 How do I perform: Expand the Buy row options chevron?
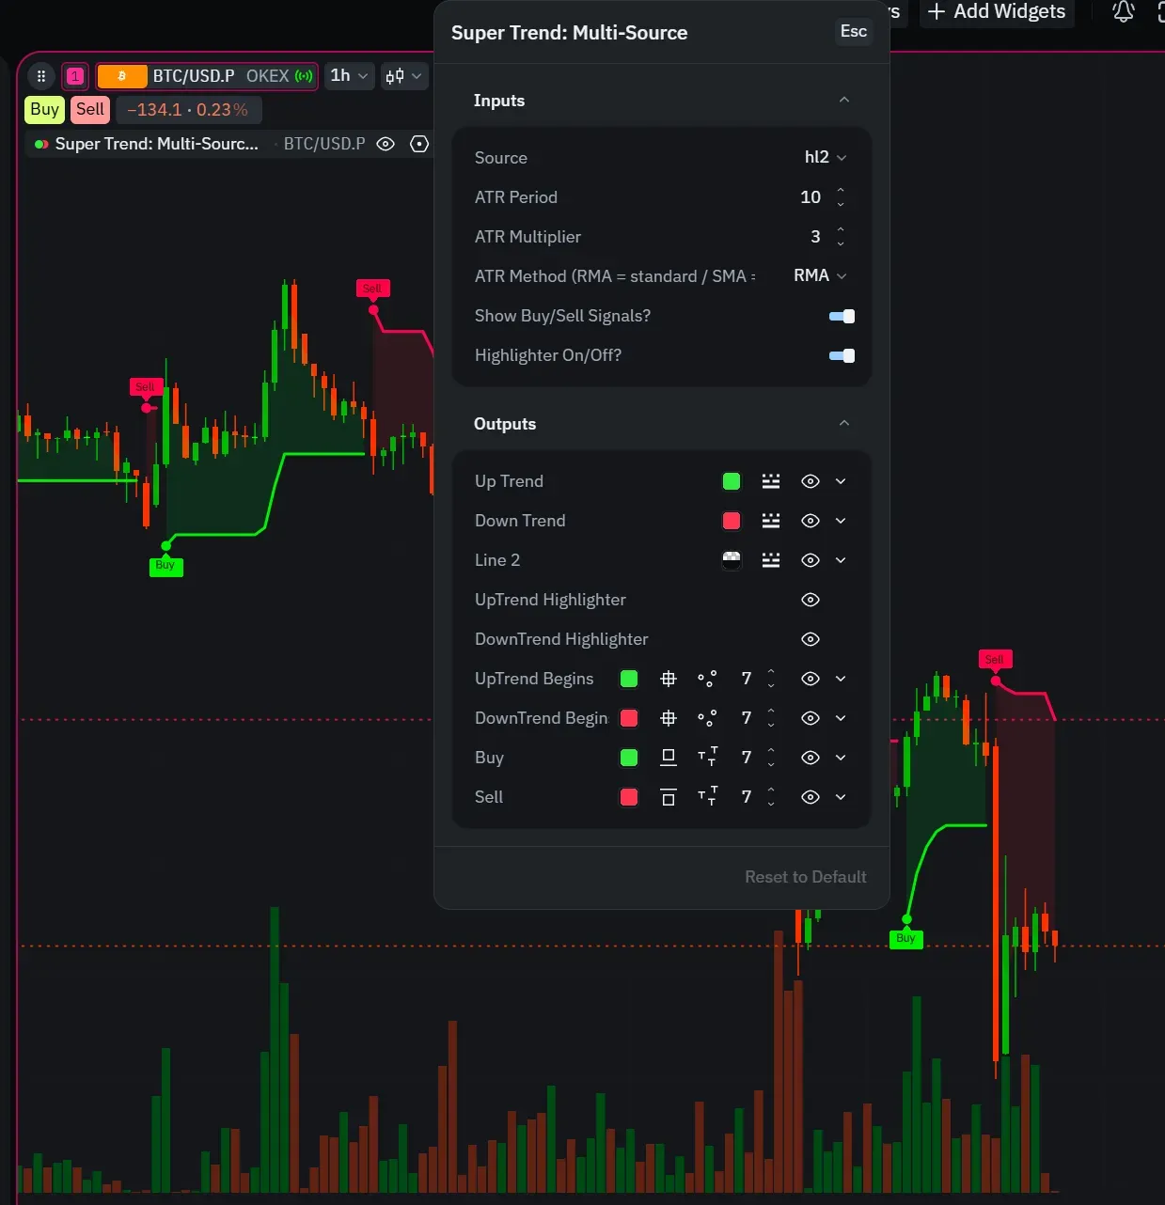pos(841,758)
